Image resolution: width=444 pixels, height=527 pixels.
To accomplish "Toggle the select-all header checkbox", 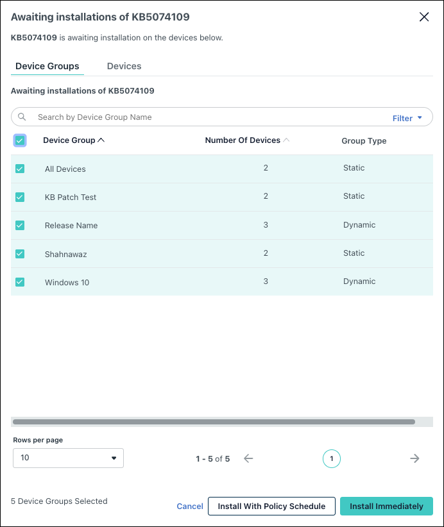I will (x=20, y=140).
